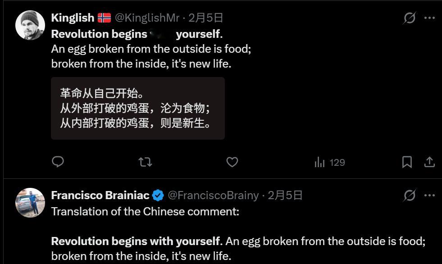Like the Kinglish tweet
The width and height of the screenshot is (442, 264).
(x=232, y=162)
